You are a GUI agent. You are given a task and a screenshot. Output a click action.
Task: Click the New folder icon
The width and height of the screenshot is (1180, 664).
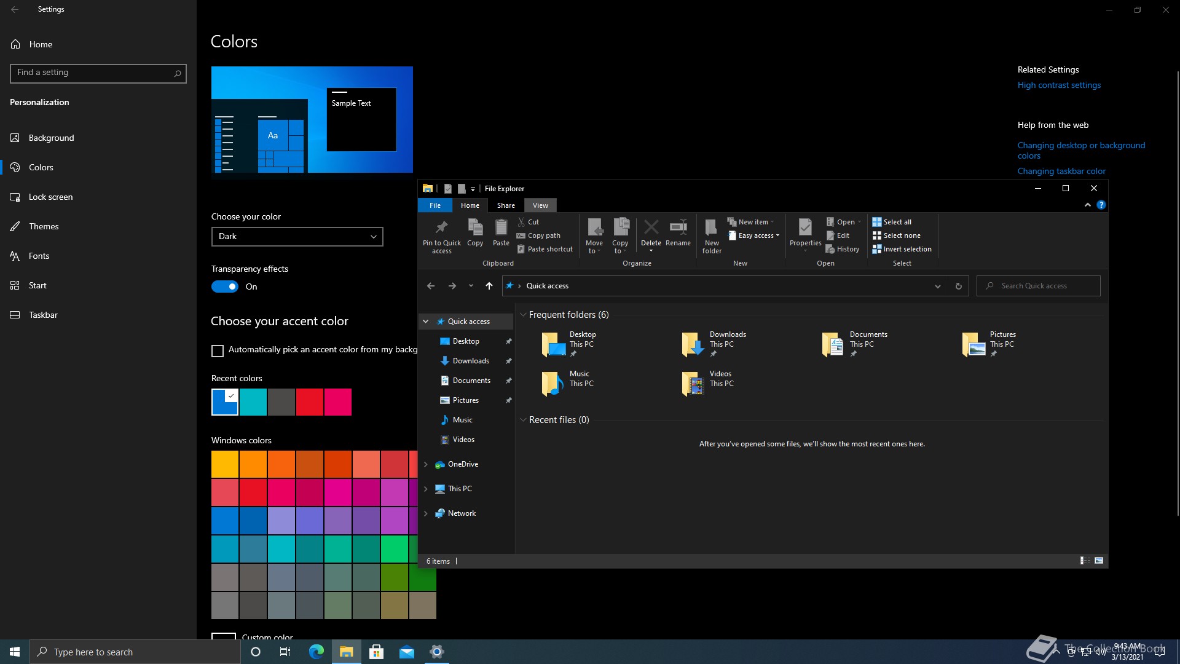(711, 227)
